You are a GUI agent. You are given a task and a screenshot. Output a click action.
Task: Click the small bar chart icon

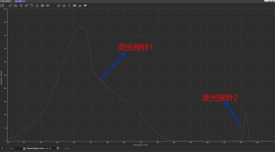[64, 6]
